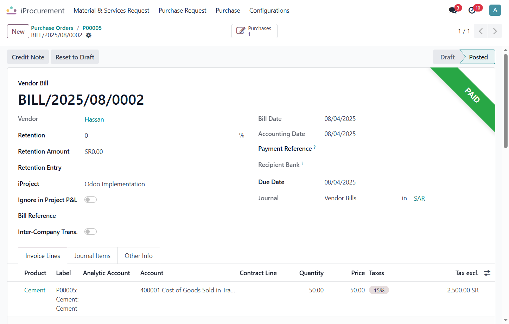Click the Posted status stage

[478, 57]
